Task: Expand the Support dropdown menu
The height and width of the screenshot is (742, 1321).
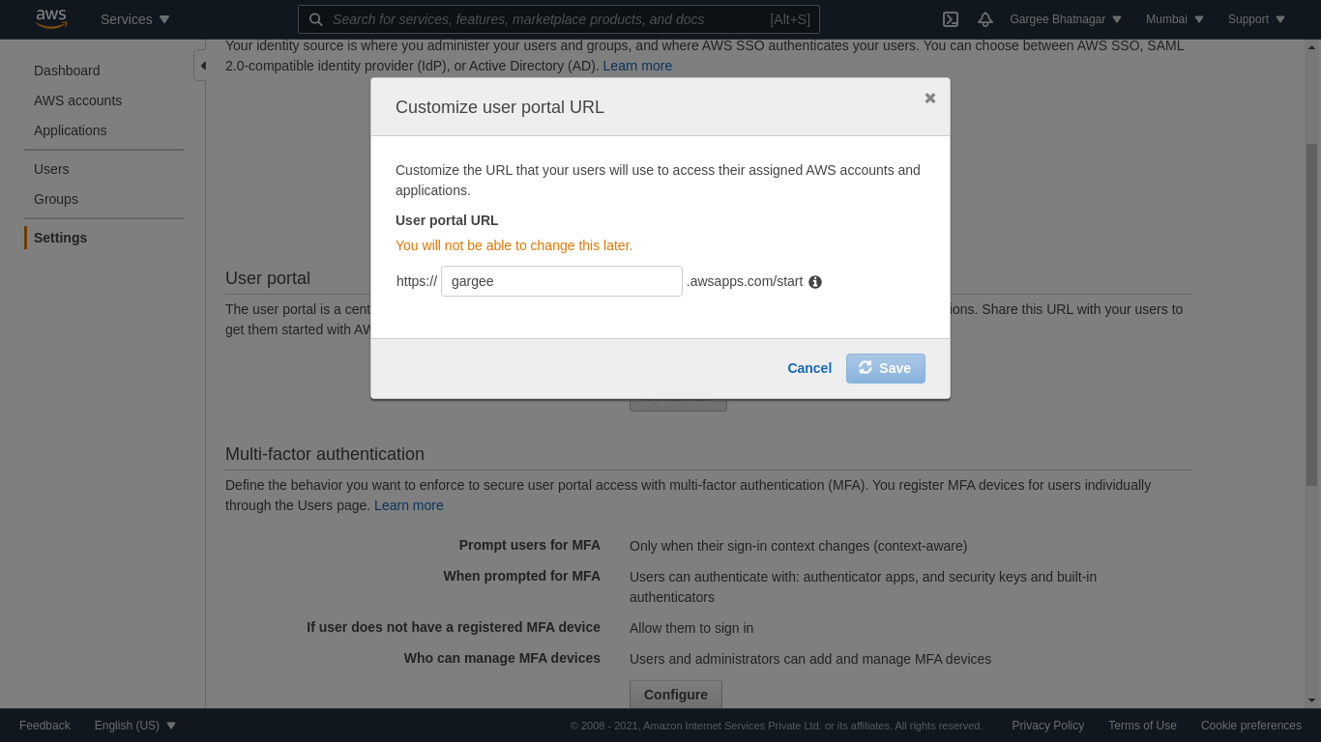Action: click(1256, 19)
